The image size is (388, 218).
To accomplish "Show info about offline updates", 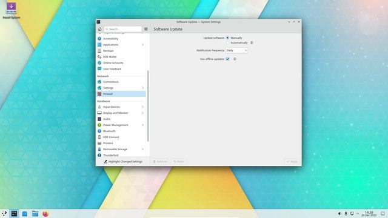I will click(x=235, y=59).
